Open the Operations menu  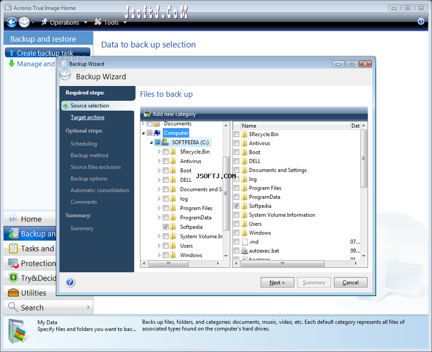pyautogui.click(x=64, y=22)
